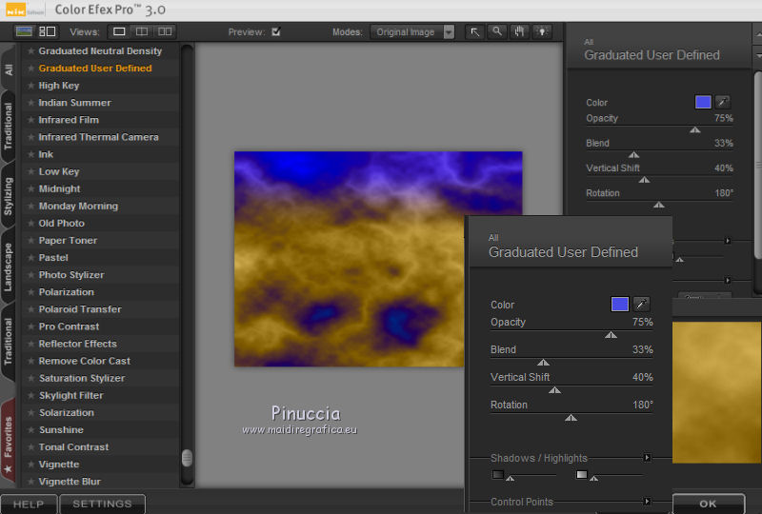Switch filter list to thumbnail-and-list layout icon
Image resolution: width=762 pixels, height=514 pixels.
pyautogui.click(x=47, y=31)
